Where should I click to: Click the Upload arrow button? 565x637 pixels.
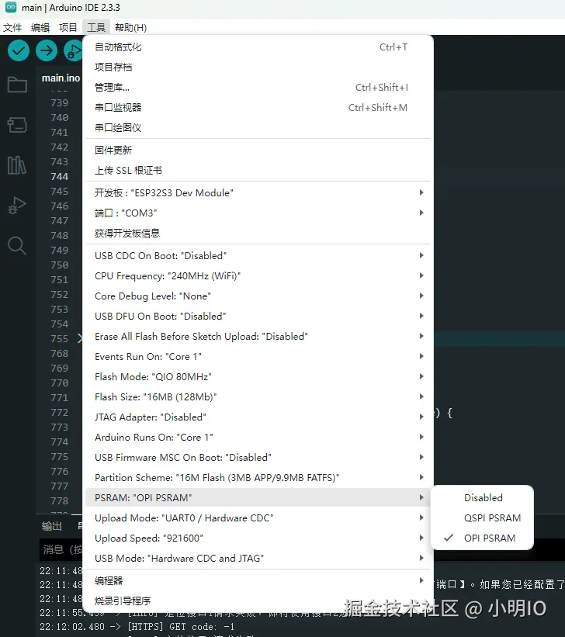pyautogui.click(x=47, y=50)
